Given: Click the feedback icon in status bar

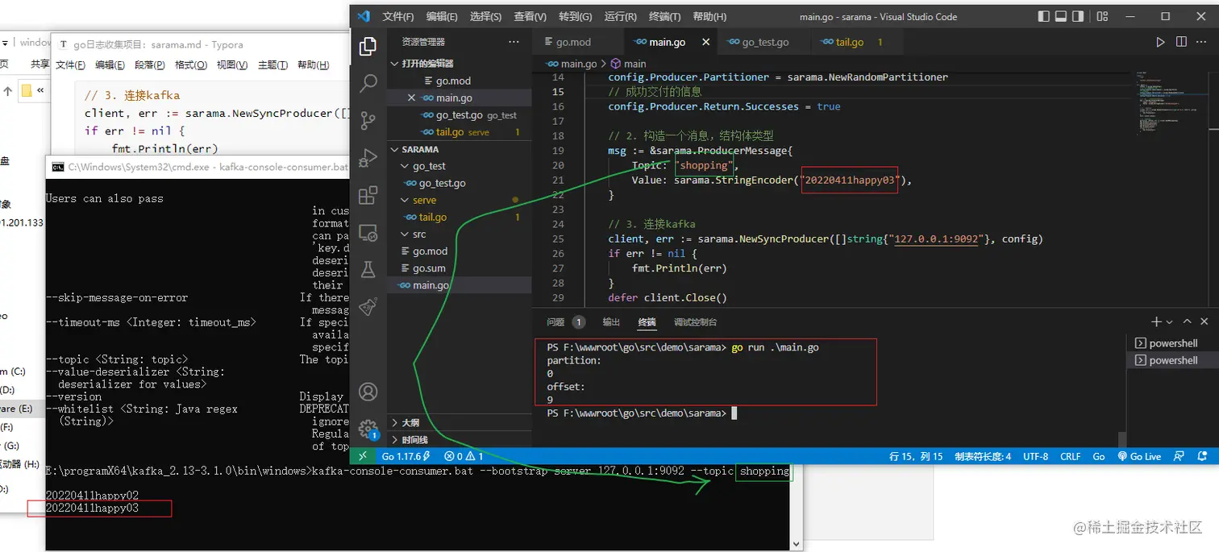Looking at the screenshot, I should click(1179, 456).
